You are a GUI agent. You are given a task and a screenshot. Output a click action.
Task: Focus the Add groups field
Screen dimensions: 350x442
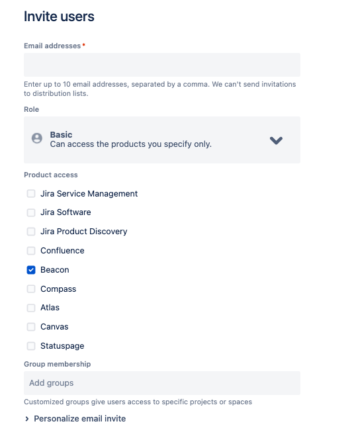[162, 383]
